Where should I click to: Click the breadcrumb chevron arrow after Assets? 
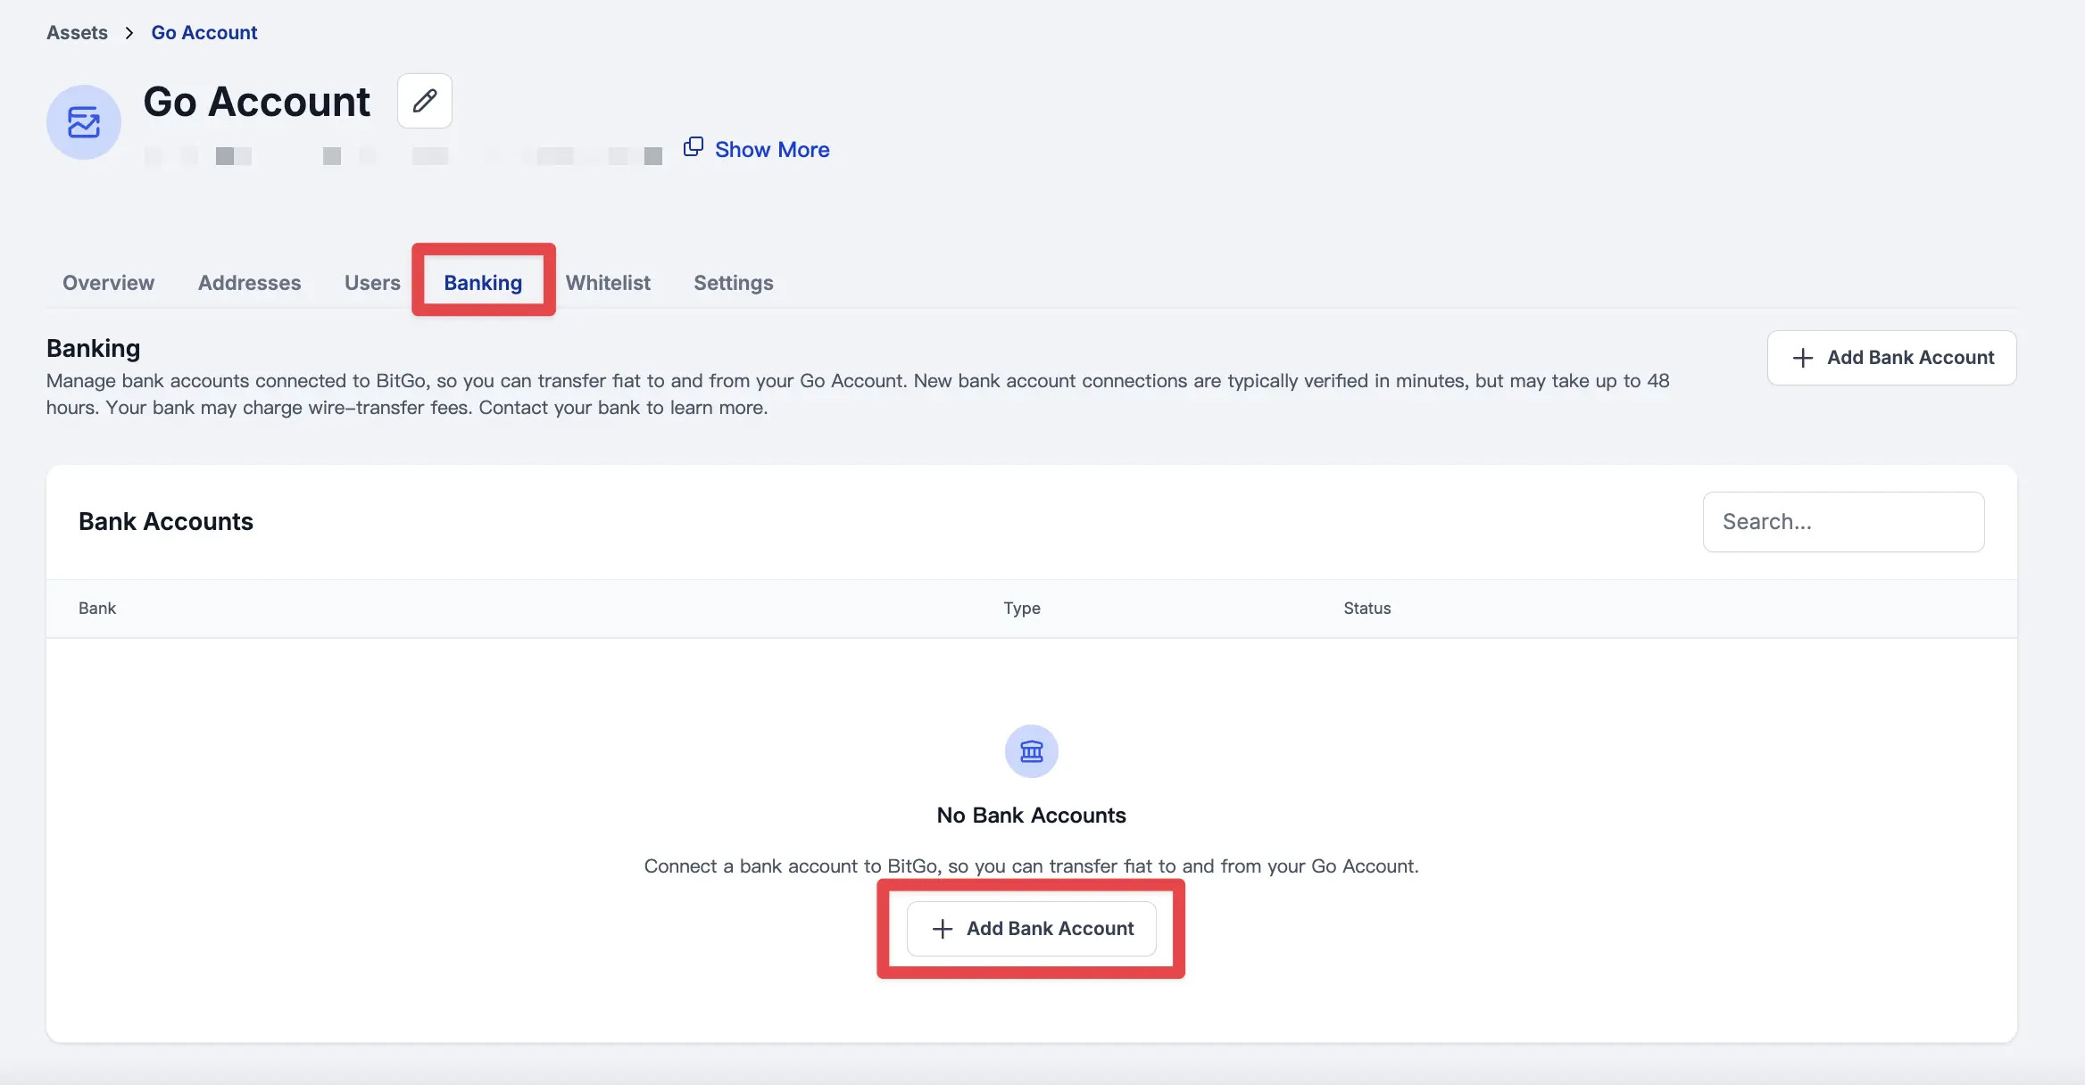pyautogui.click(x=129, y=33)
